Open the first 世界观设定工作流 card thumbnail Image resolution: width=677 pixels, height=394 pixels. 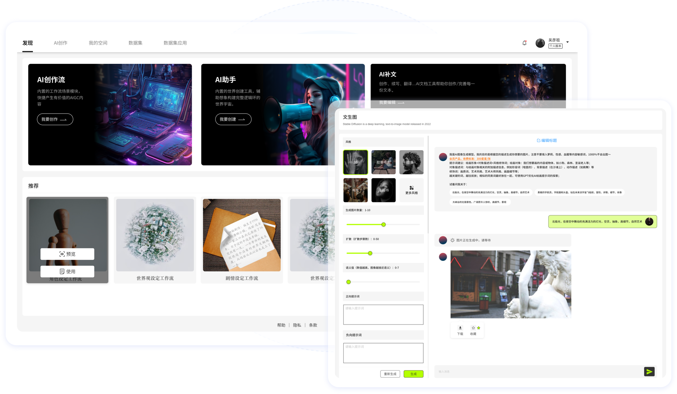click(155, 235)
